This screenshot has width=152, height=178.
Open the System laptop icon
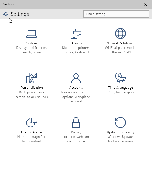pyautogui.click(x=32, y=34)
